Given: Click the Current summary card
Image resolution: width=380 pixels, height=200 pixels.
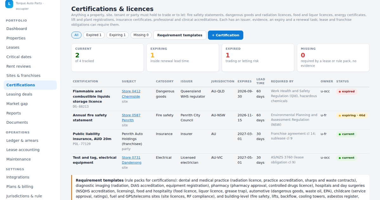Looking at the screenshot, I should pos(107,58).
